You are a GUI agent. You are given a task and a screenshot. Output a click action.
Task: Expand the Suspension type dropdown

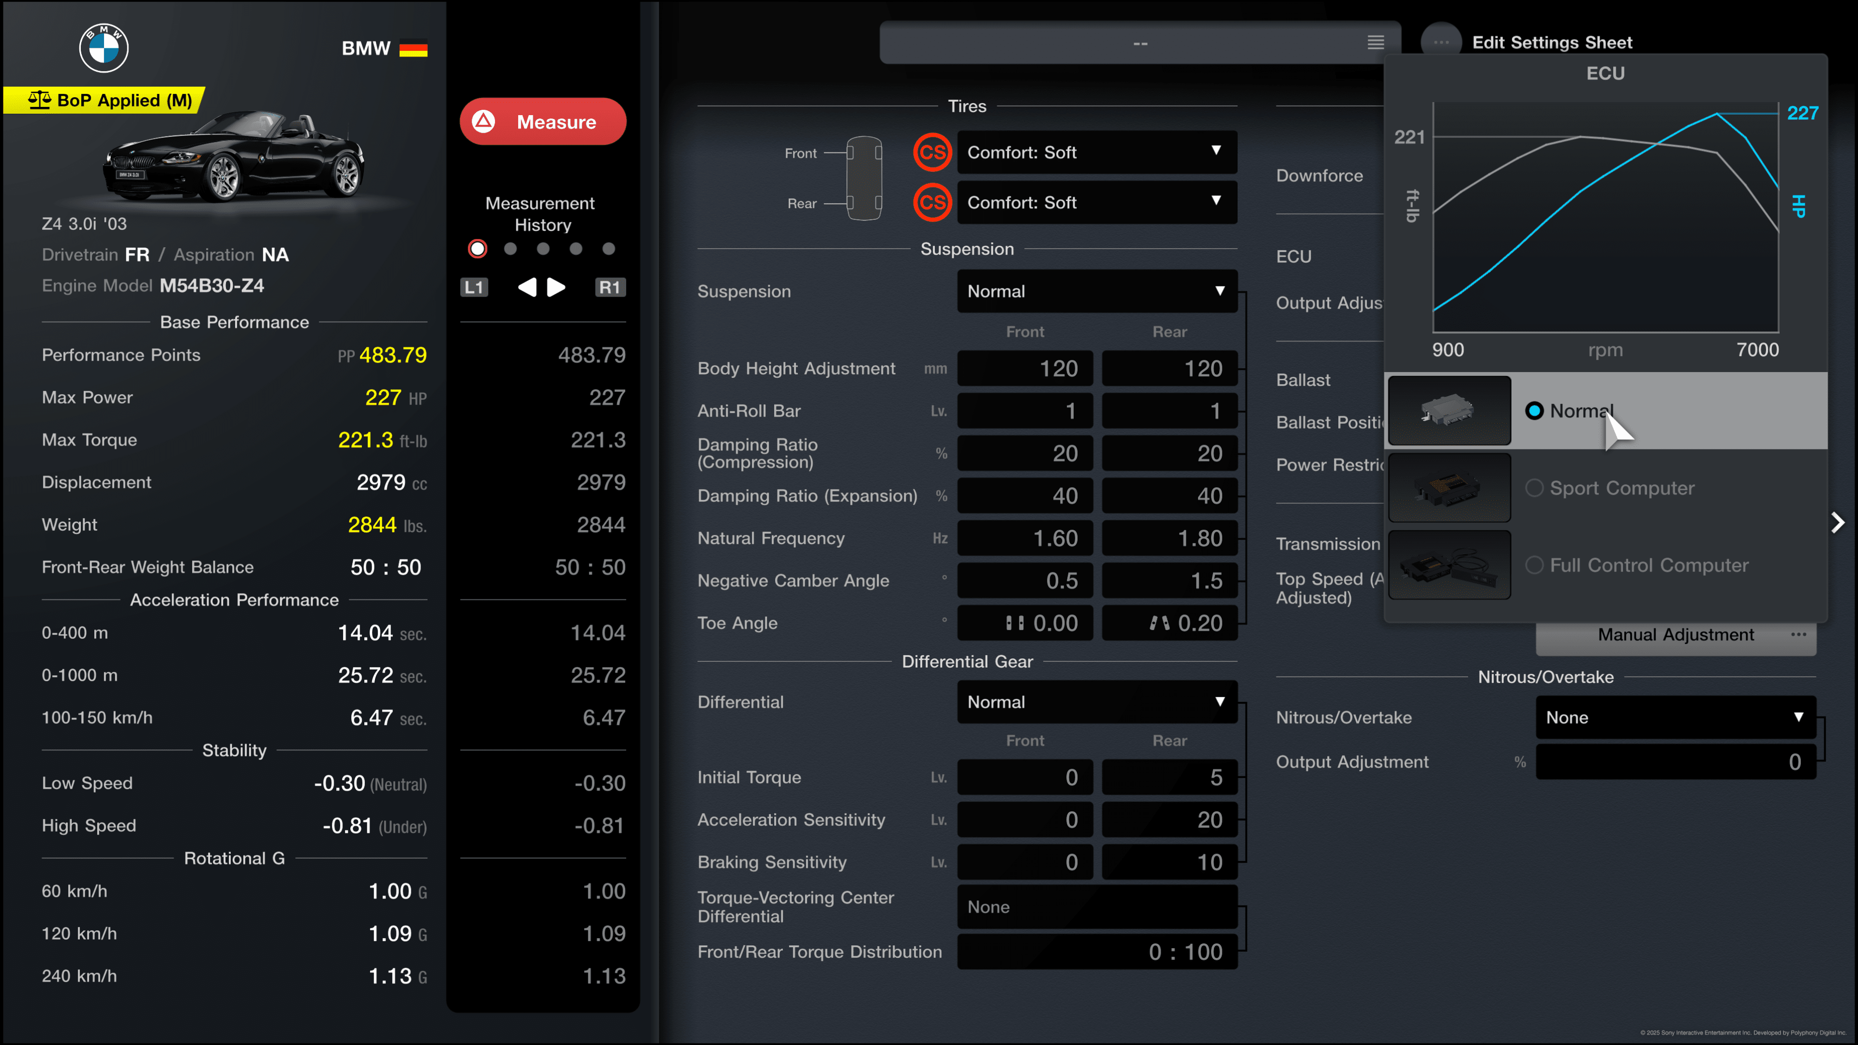(x=1096, y=291)
